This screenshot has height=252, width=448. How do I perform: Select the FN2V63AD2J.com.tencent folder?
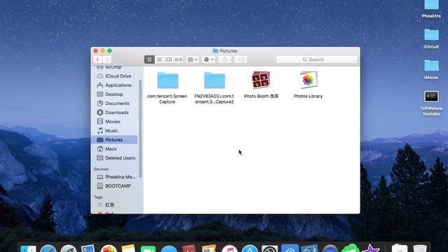tap(214, 87)
